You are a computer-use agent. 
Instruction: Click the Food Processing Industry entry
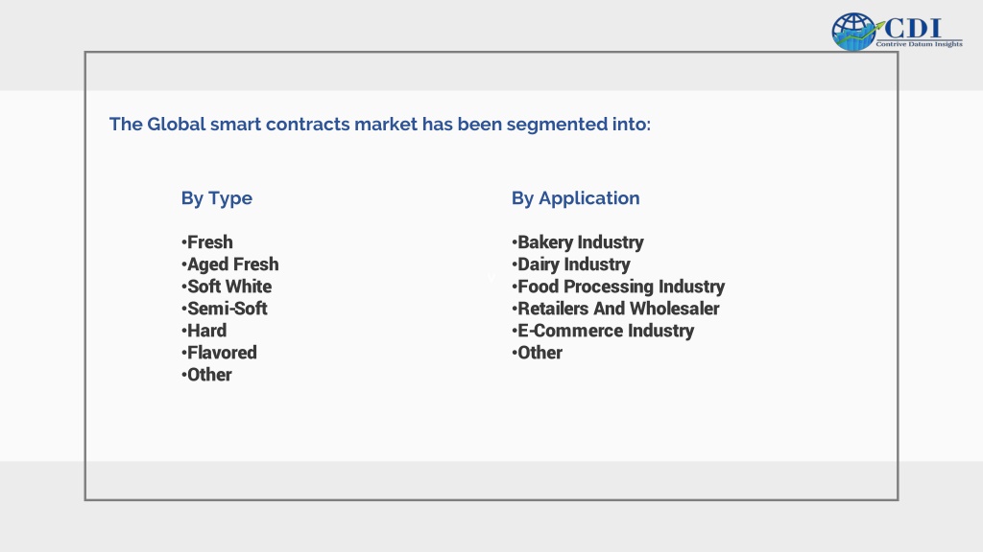click(x=618, y=286)
